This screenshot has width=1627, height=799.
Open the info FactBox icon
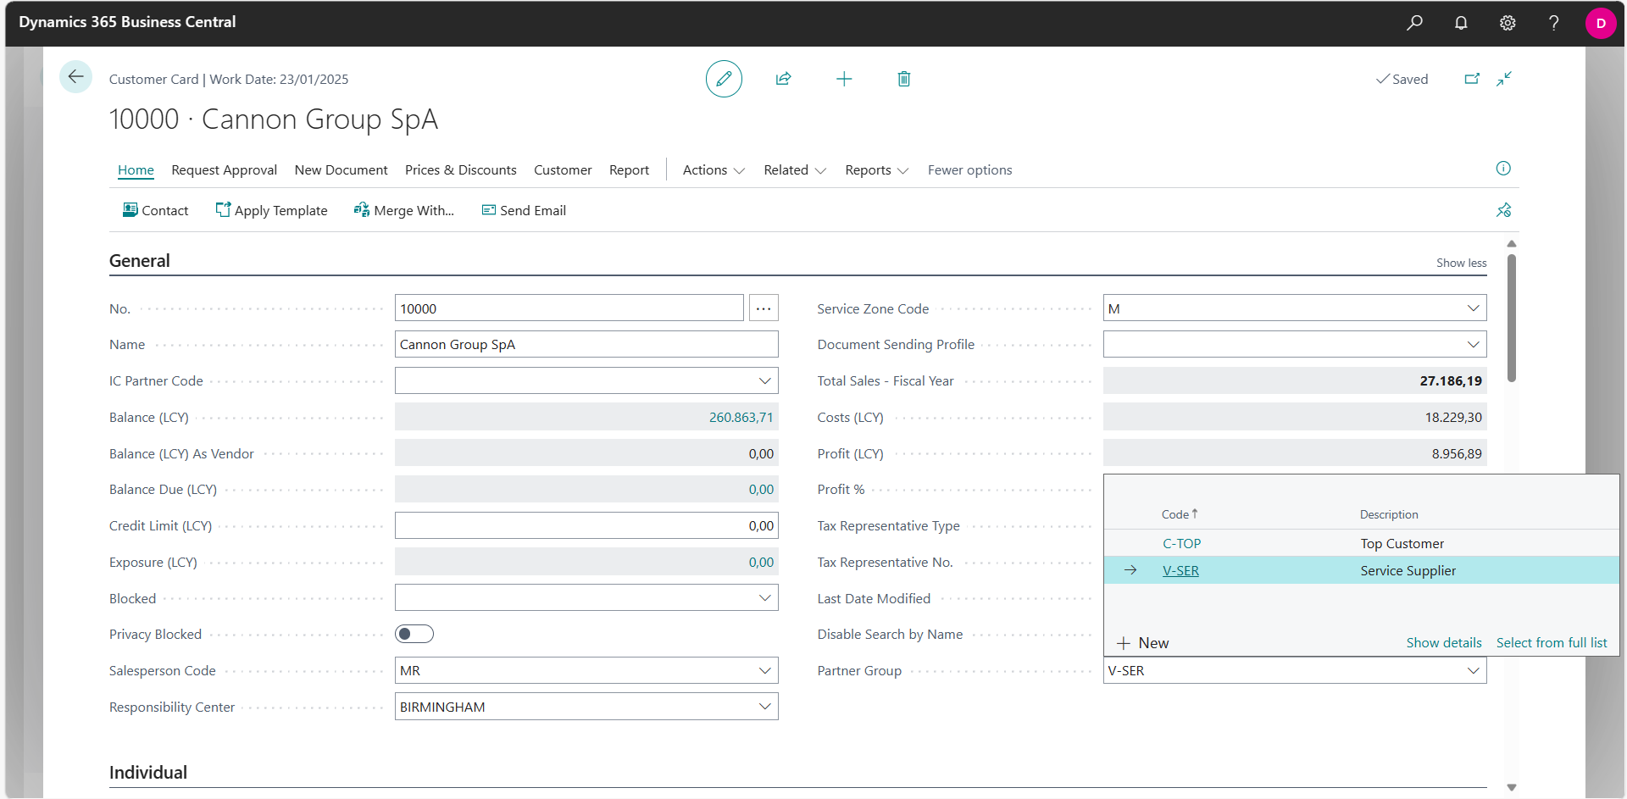coord(1503,169)
